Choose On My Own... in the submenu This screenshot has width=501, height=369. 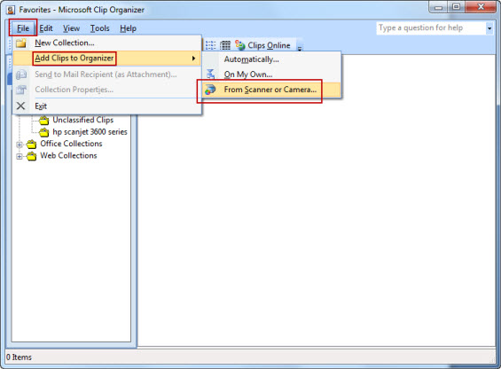point(271,75)
